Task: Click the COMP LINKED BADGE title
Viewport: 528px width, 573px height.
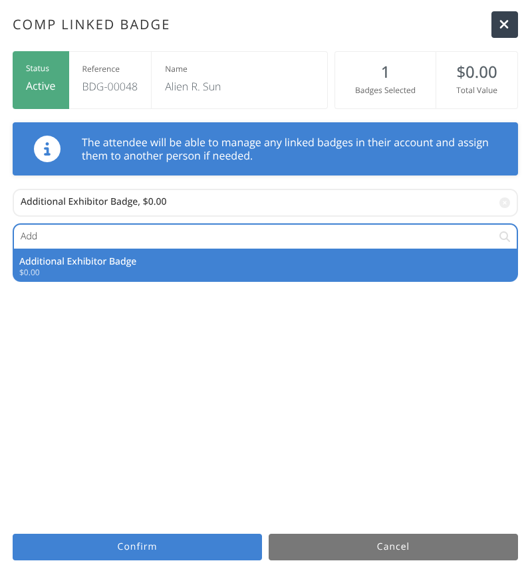Action: coord(91,25)
